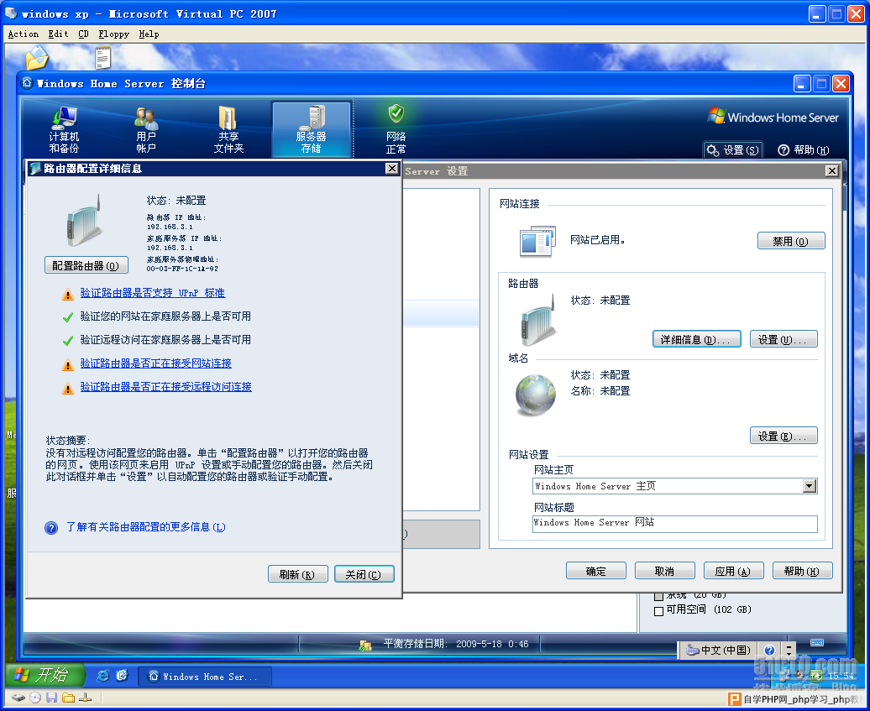
Task: Click the notepad document icon on the desktop
Action: (102, 58)
